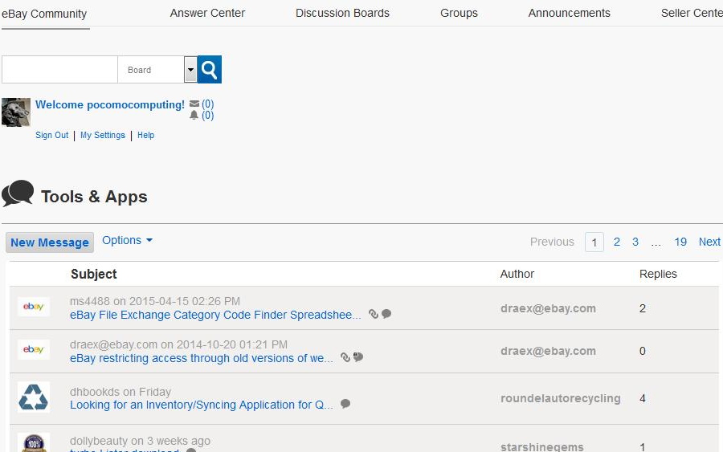
Task: Go to page 19 of threads
Action: click(680, 242)
